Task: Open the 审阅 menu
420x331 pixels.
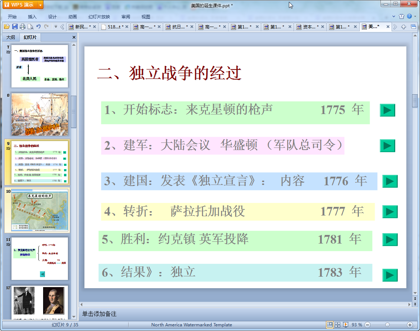Action: 126,17
